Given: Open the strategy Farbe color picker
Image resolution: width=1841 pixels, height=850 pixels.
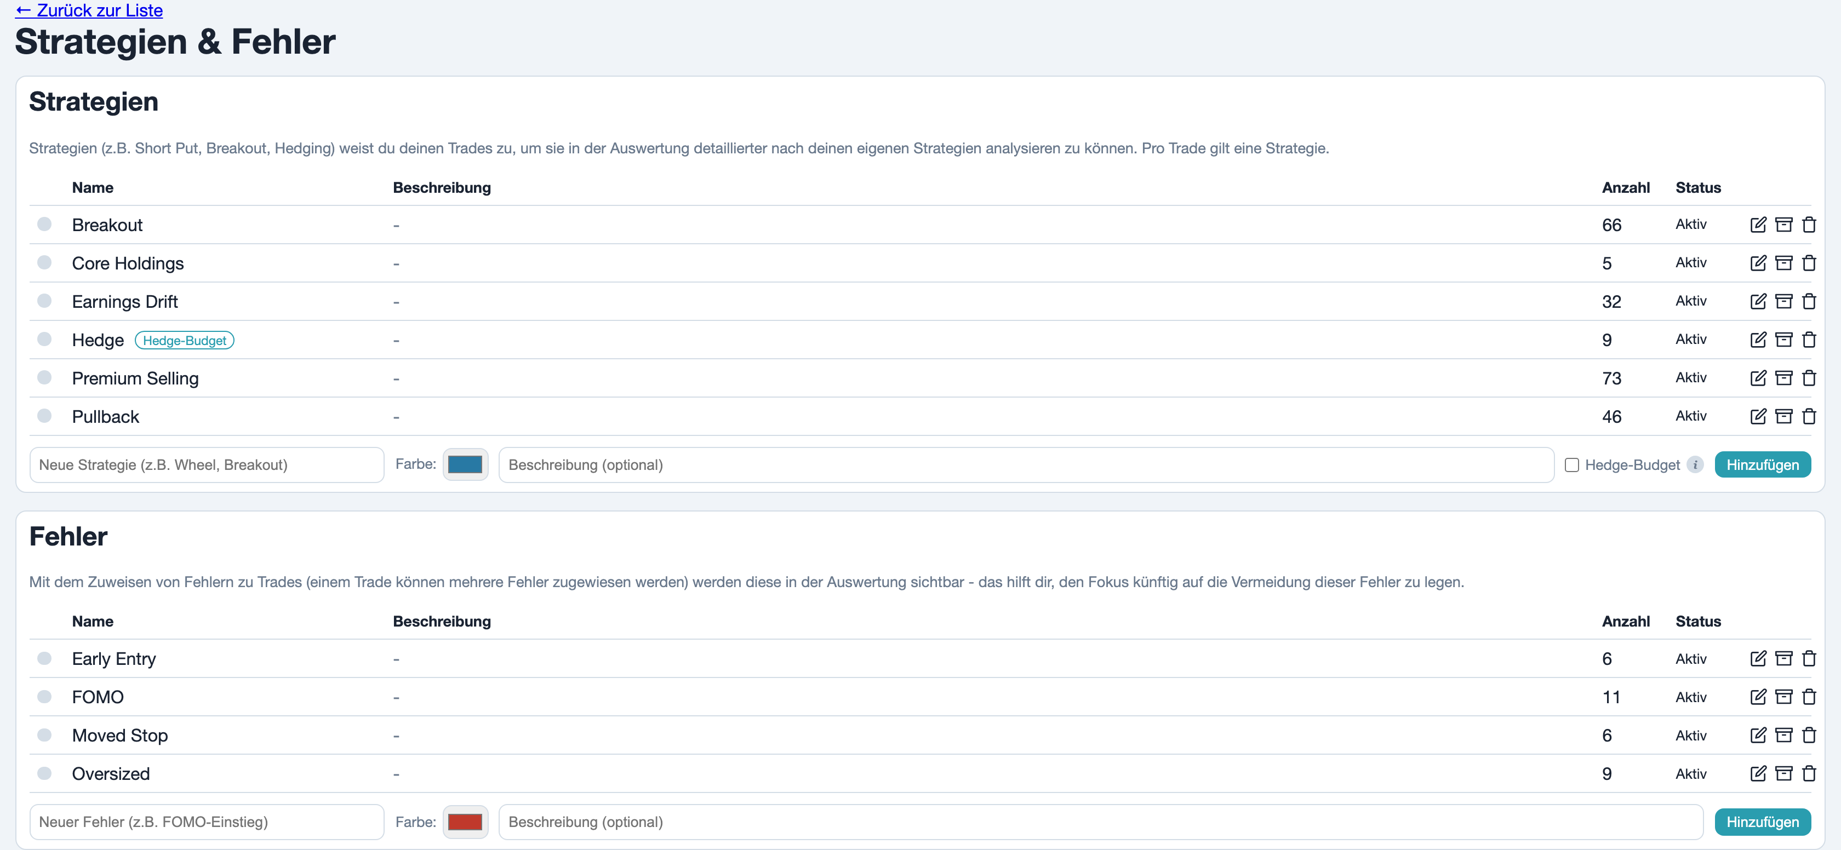Looking at the screenshot, I should click(x=465, y=464).
